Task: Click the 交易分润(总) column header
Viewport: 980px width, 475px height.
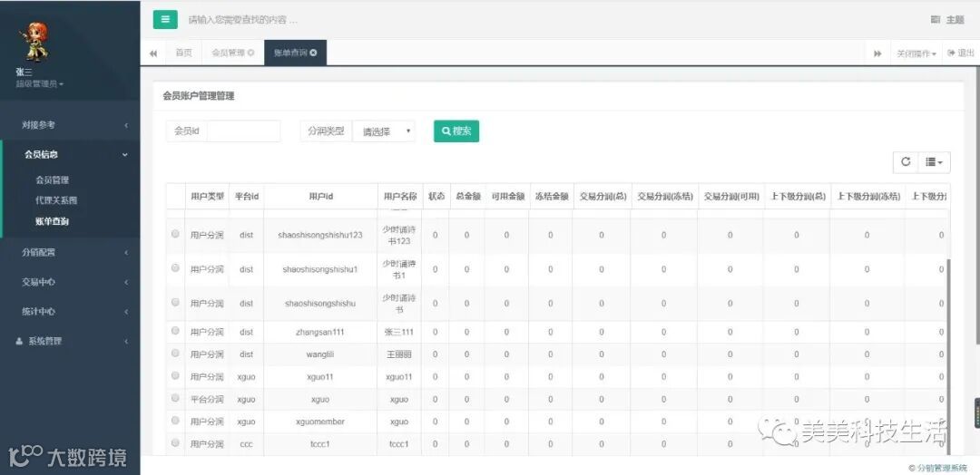Action: click(603, 196)
